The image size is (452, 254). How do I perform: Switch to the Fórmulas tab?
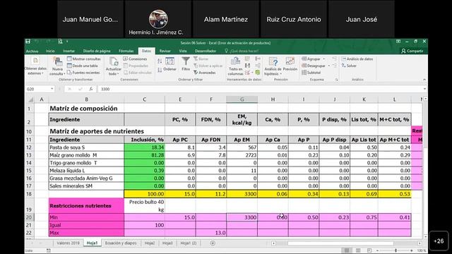[126, 51]
